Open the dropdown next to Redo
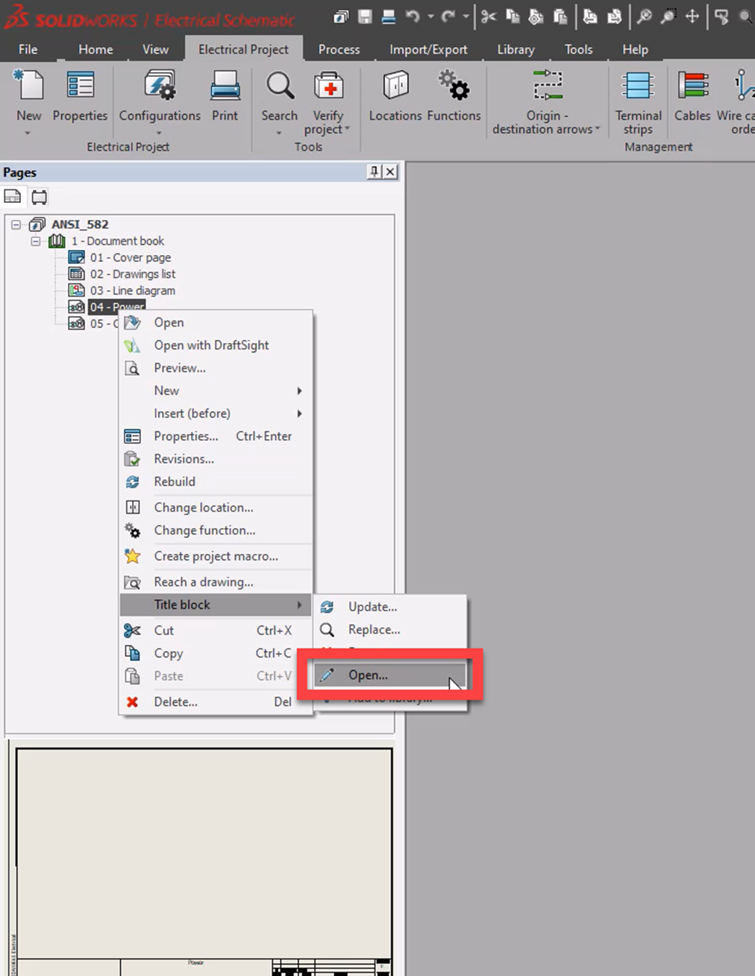The height and width of the screenshot is (976, 755). pyautogui.click(x=466, y=16)
